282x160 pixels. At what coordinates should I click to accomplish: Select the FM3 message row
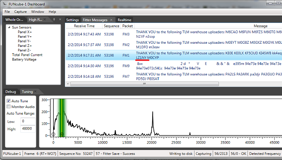click(174, 34)
